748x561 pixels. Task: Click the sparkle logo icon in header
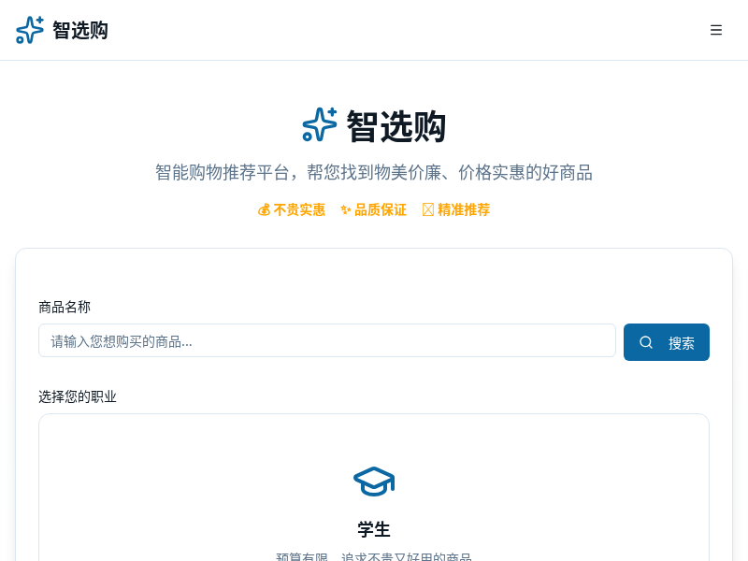(30, 30)
